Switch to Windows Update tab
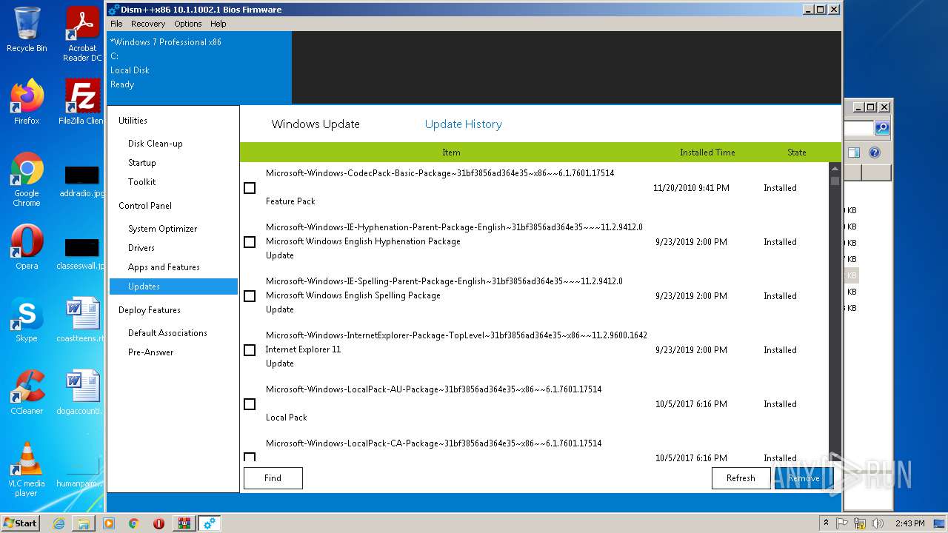The height and width of the screenshot is (533, 948). tap(316, 124)
